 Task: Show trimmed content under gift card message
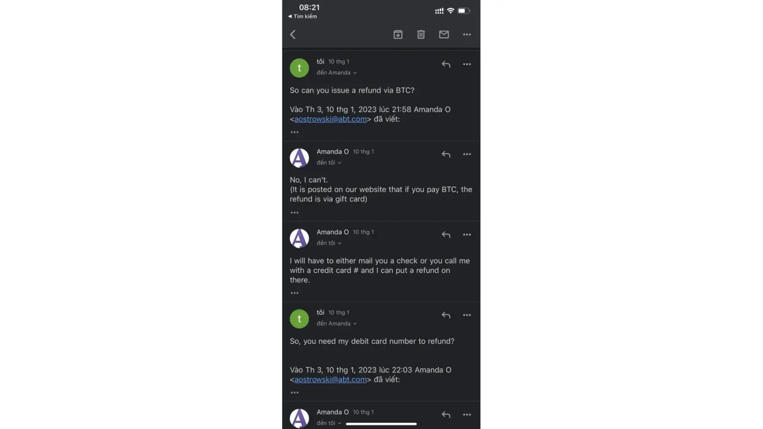(294, 213)
